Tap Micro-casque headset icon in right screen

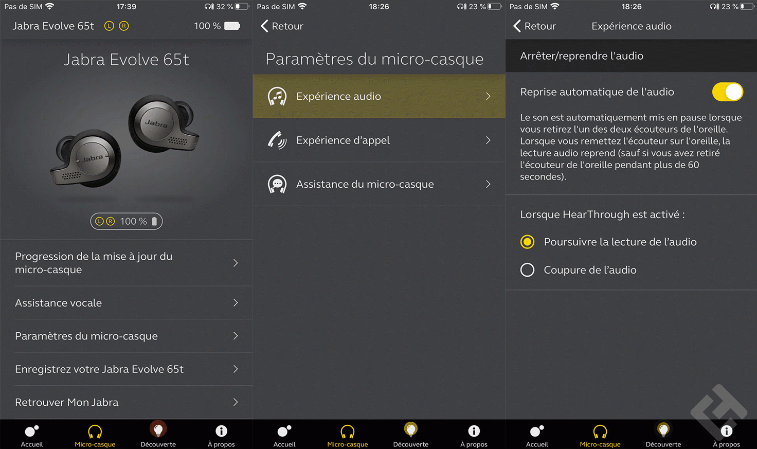coord(600,431)
